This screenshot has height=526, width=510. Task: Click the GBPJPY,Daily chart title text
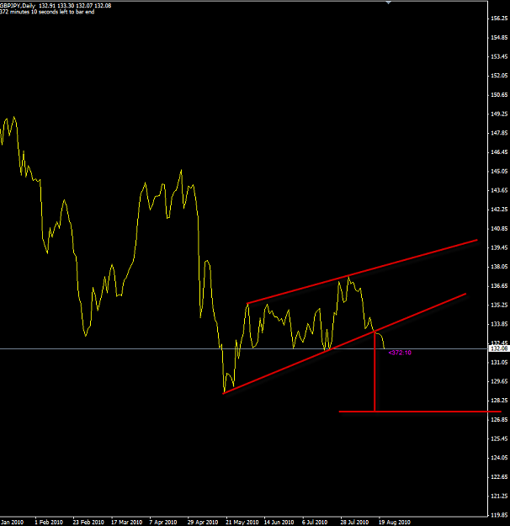click(18, 6)
